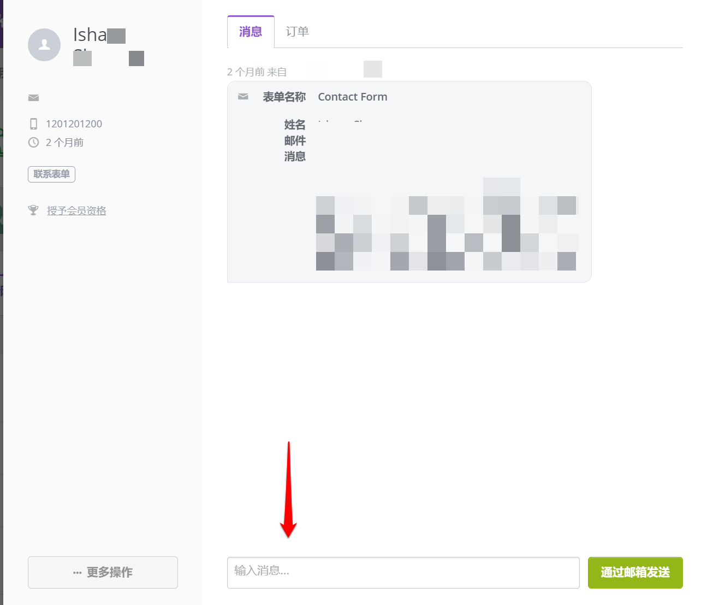Viewport: 707px width, 605px height.
Task: Click the contact name starting with Isha
Action: (x=90, y=35)
